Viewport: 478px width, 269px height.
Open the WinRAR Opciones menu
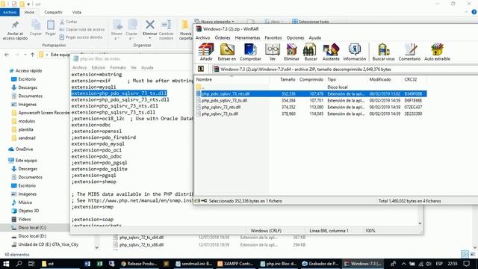click(x=295, y=37)
